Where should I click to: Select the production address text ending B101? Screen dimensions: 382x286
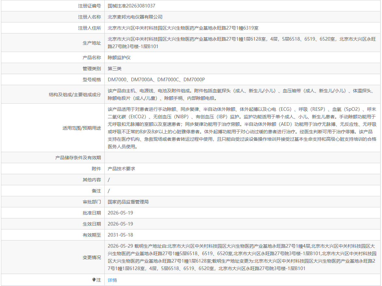(x=242, y=43)
